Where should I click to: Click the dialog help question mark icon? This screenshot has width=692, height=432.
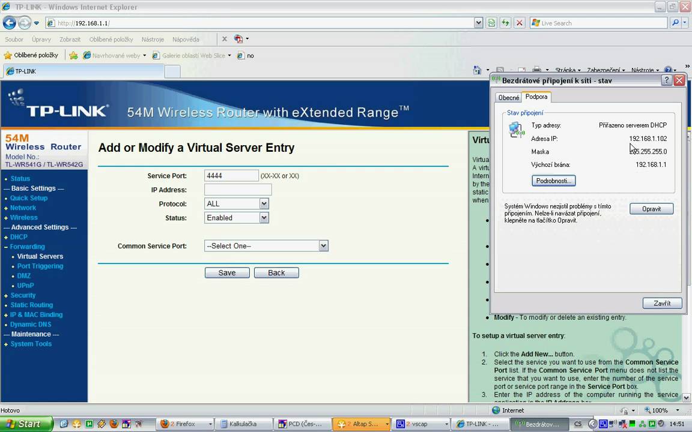(666, 80)
